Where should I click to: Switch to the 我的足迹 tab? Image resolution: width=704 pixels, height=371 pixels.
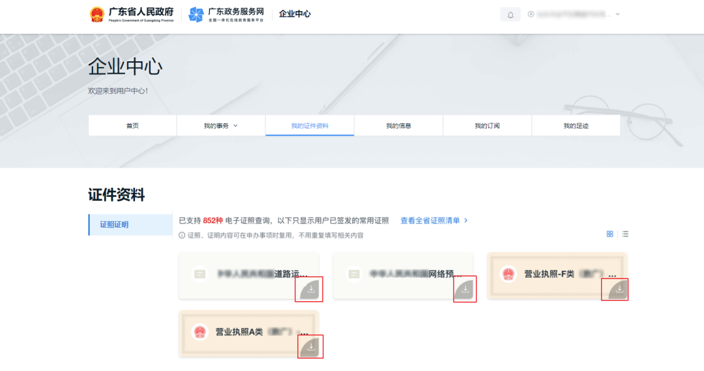[x=576, y=126]
